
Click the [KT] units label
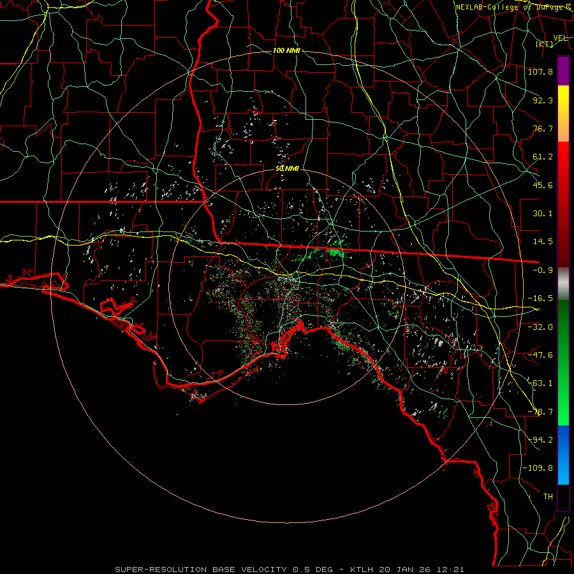coord(545,44)
